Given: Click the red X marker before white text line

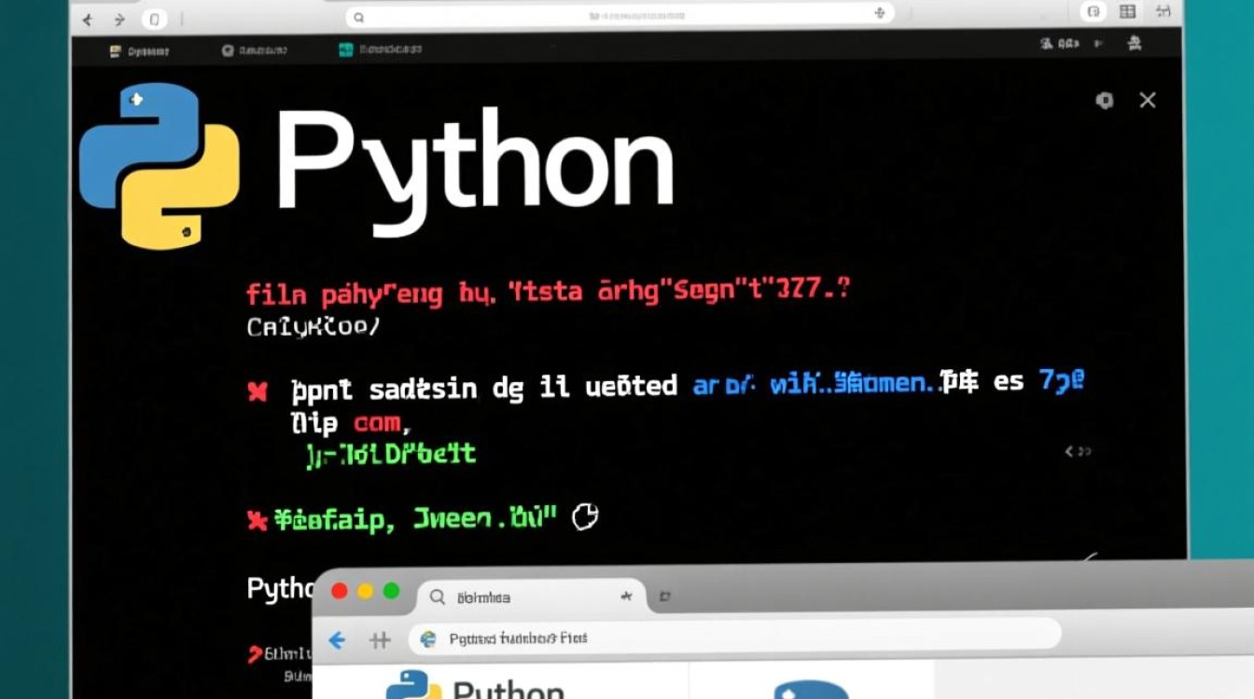Looking at the screenshot, I should [x=258, y=391].
